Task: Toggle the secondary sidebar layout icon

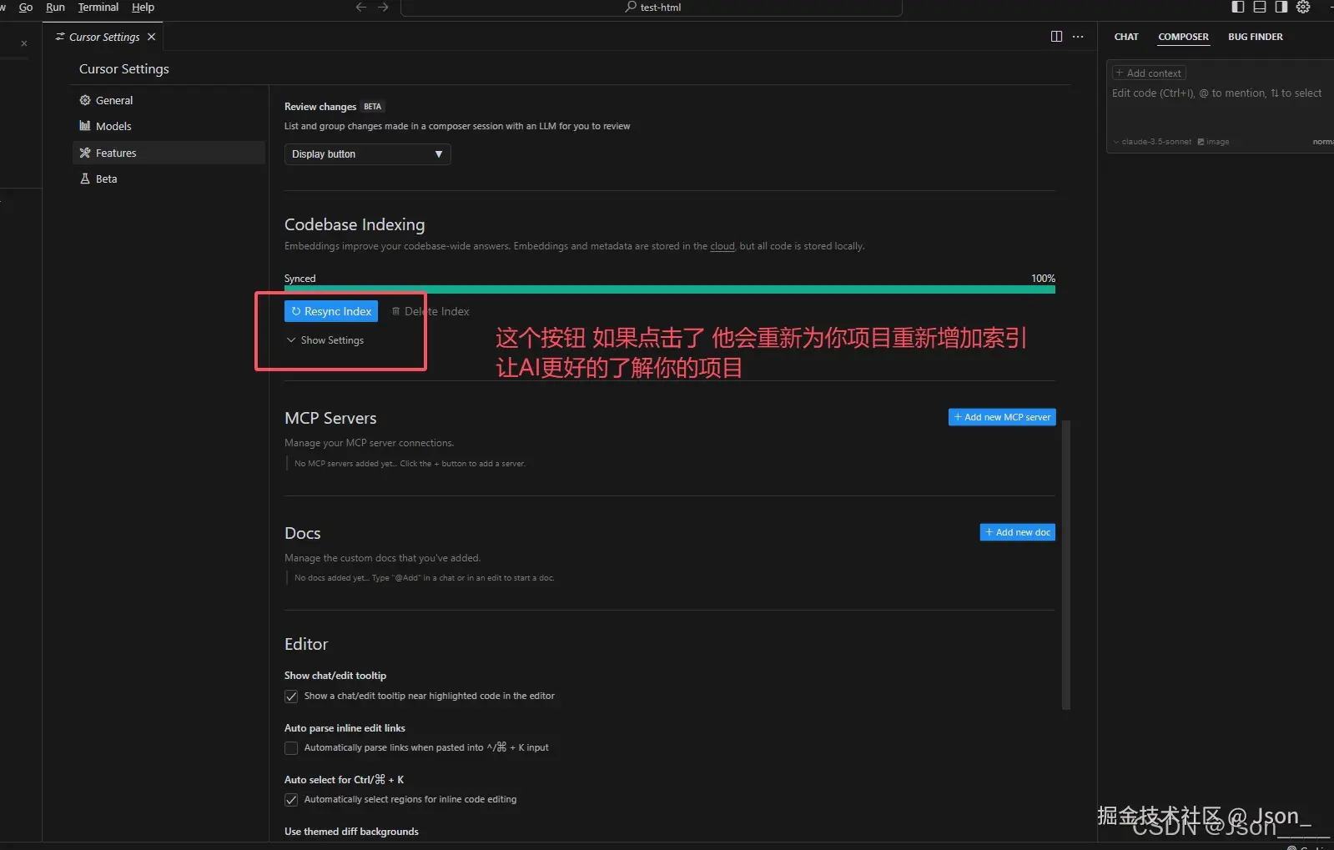Action: coord(1281,7)
